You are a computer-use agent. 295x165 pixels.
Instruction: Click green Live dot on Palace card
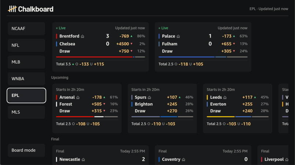pyautogui.click(x=159, y=28)
